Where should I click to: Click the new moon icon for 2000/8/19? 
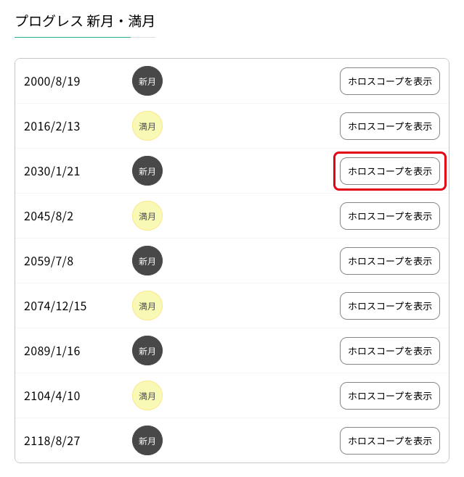(147, 81)
